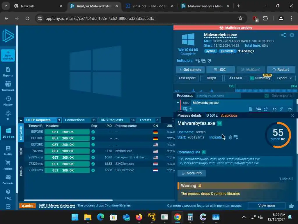Open the process Graph

[211, 78]
